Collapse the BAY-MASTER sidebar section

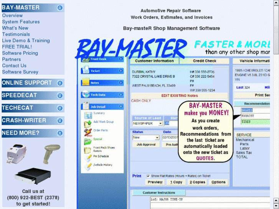[60, 8]
